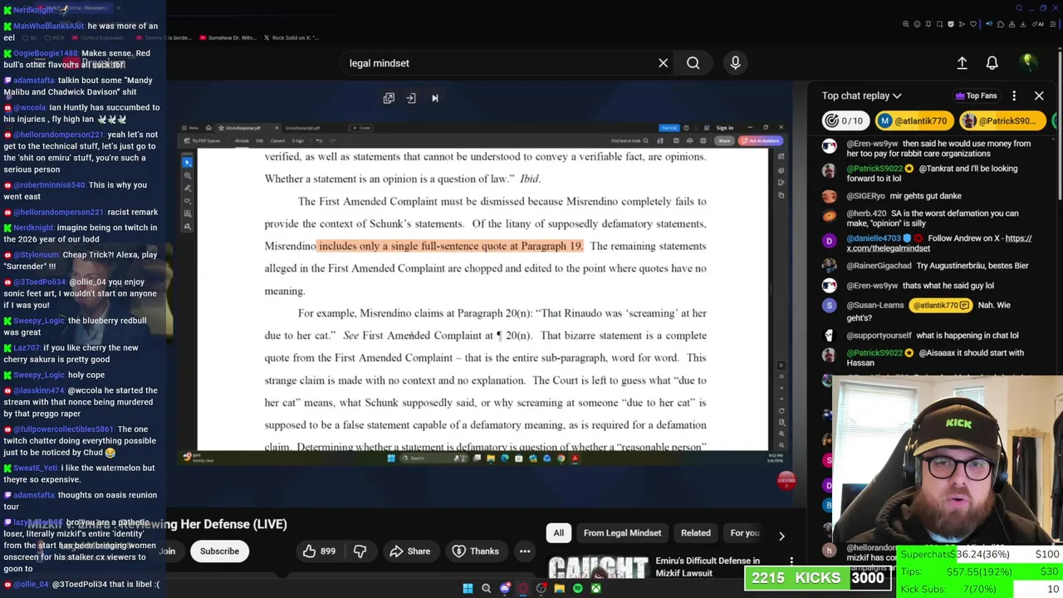Expand the Top chat replay dropdown
This screenshot has width=1063, height=598.
pyautogui.click(x=862, y=96)
